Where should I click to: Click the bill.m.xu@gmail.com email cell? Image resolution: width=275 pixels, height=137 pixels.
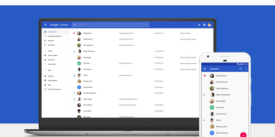tap(126, 75)
